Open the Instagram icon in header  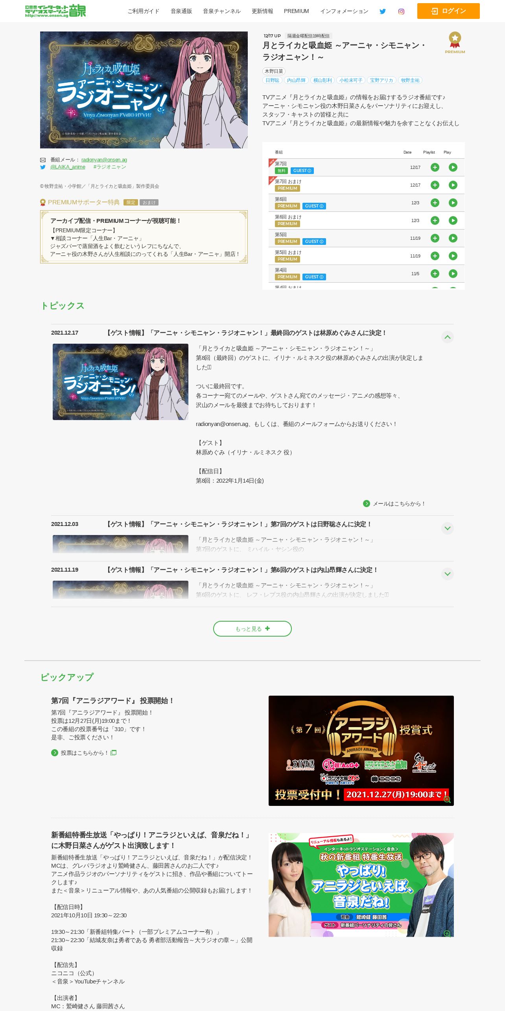(401, 11)
